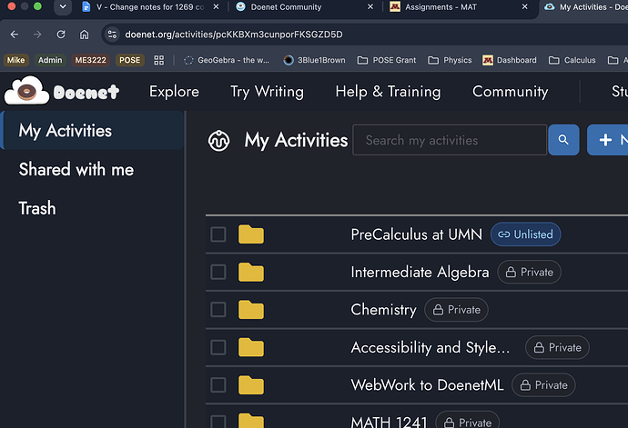Open the Chemistry folder name

point(384,310)
